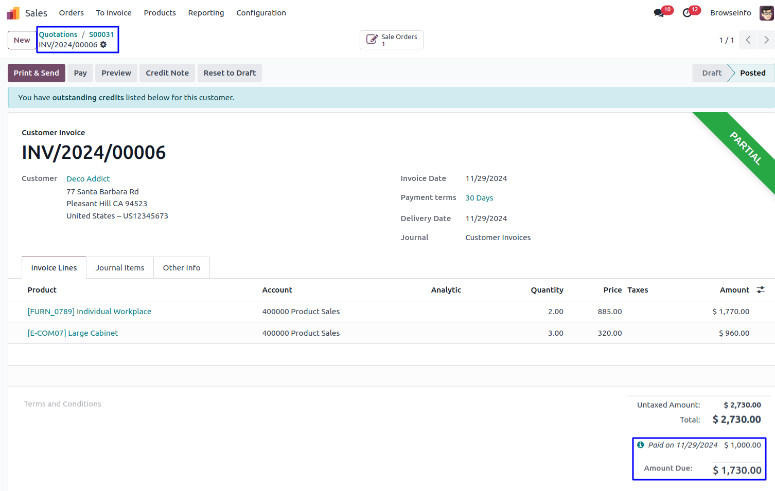Go to the previous record arrow

(748, 40)
